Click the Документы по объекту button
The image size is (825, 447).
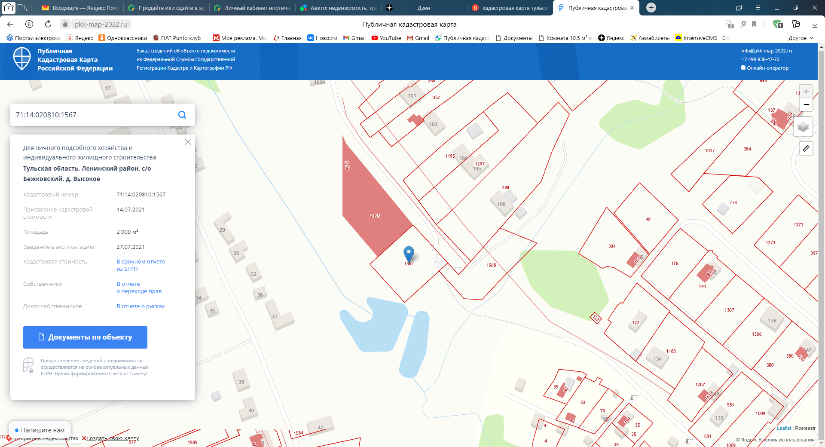[x=85, y=337]
